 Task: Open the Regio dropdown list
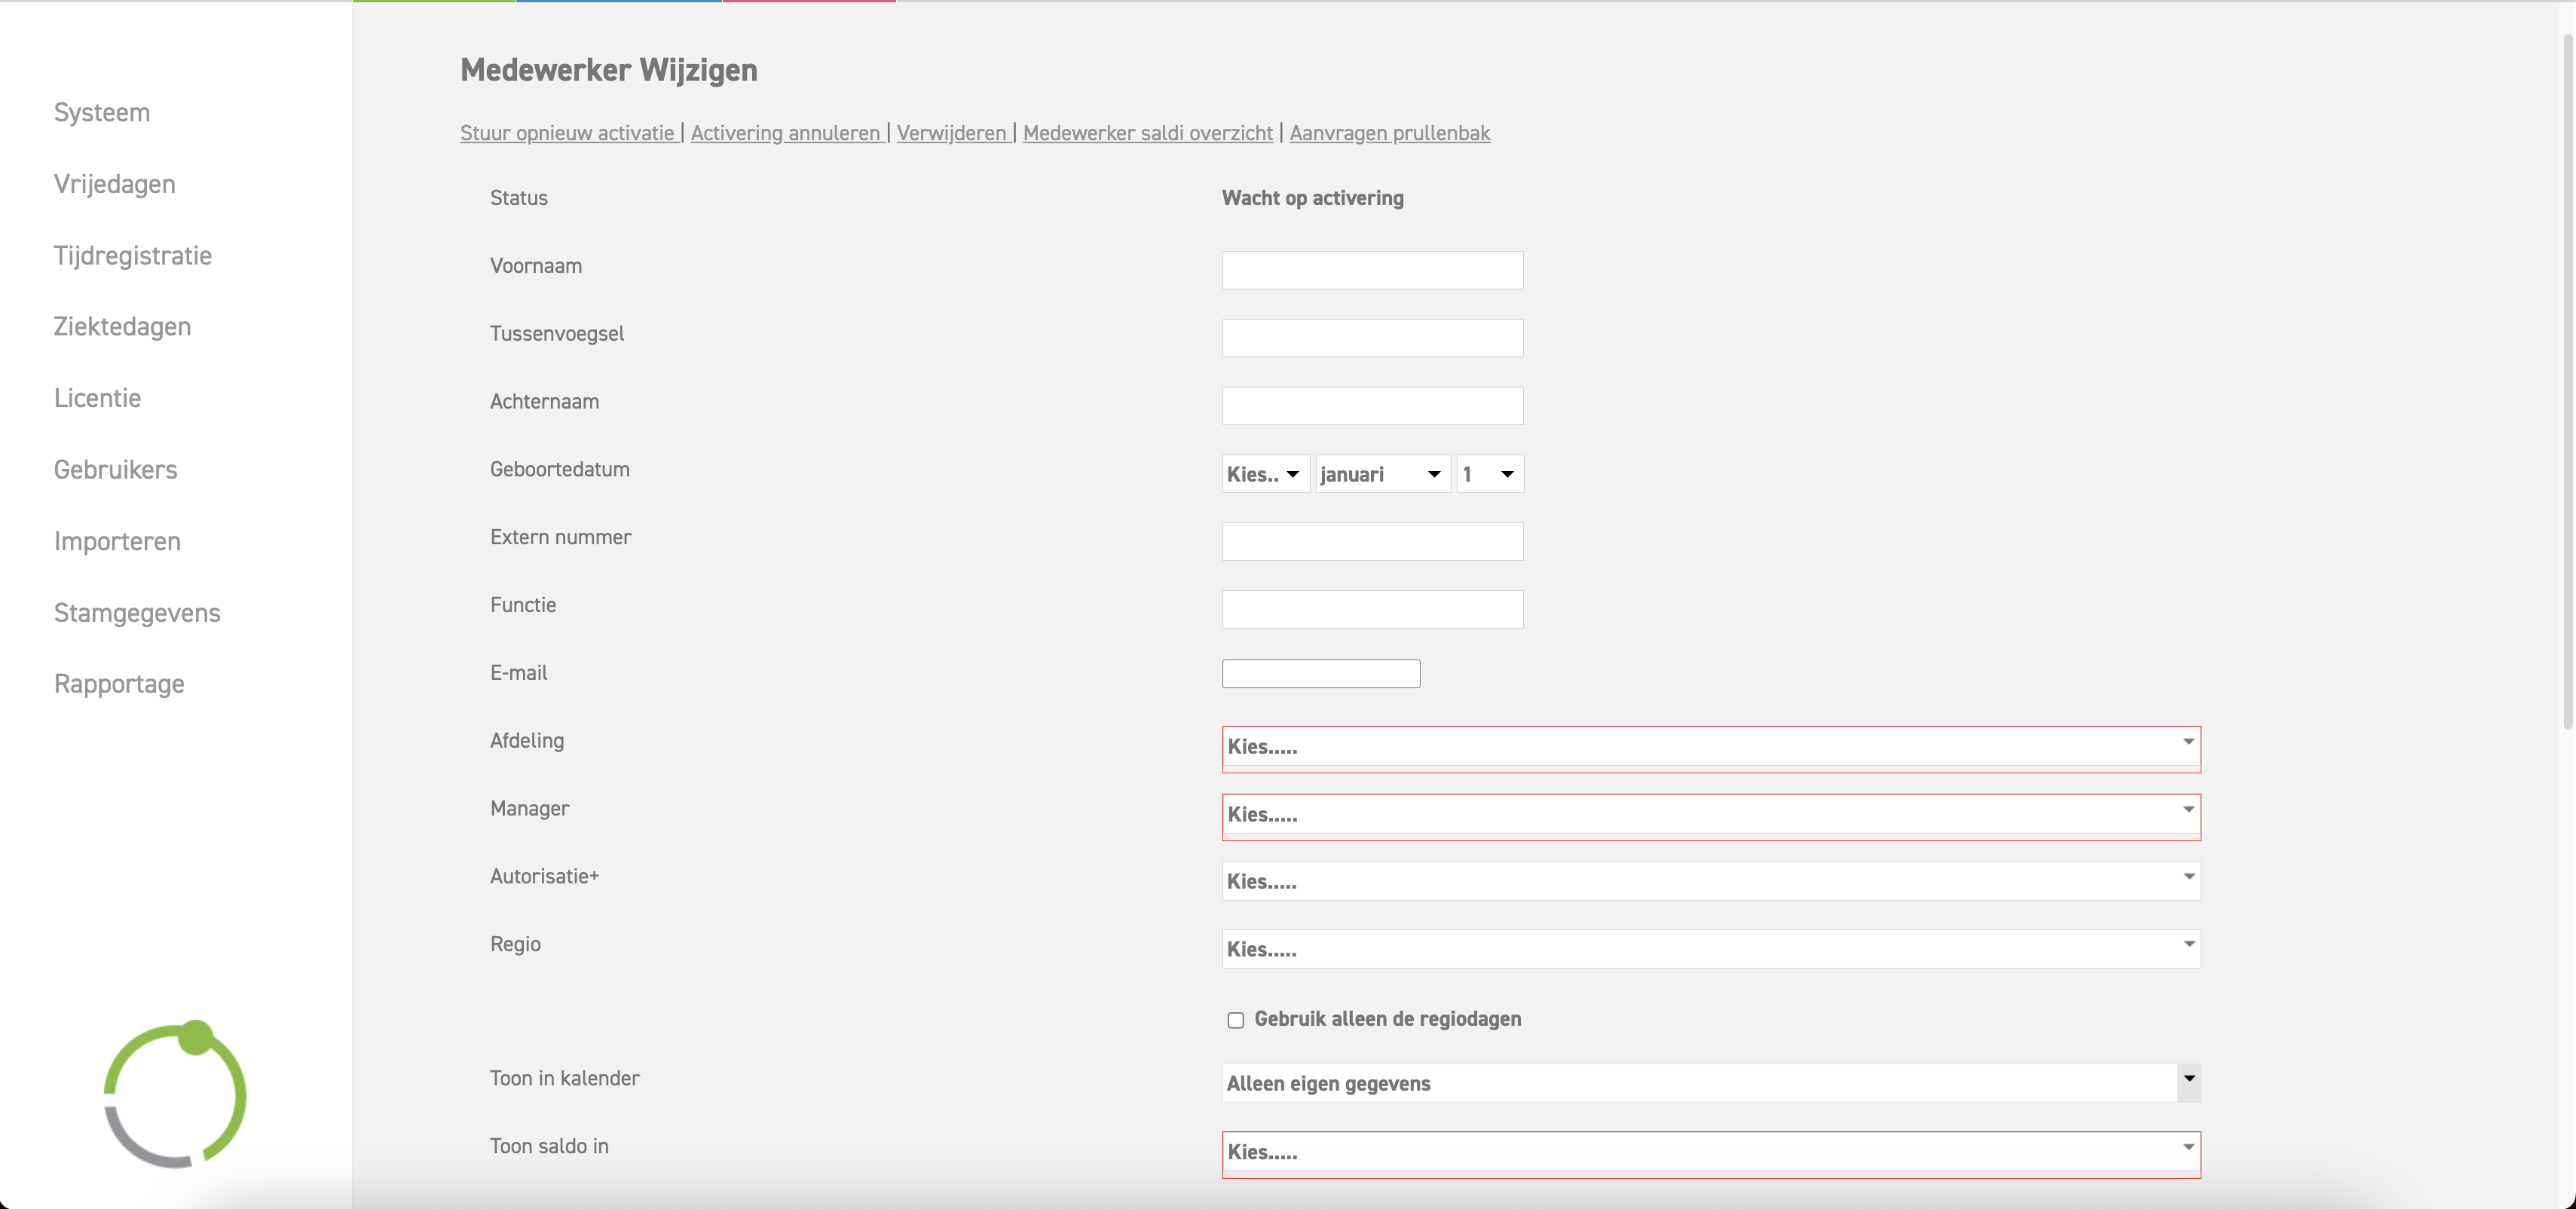[x=1710, y=949]
